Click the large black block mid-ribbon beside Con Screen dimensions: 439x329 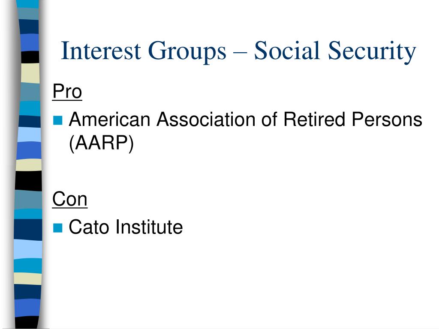(x=28, y=181)
